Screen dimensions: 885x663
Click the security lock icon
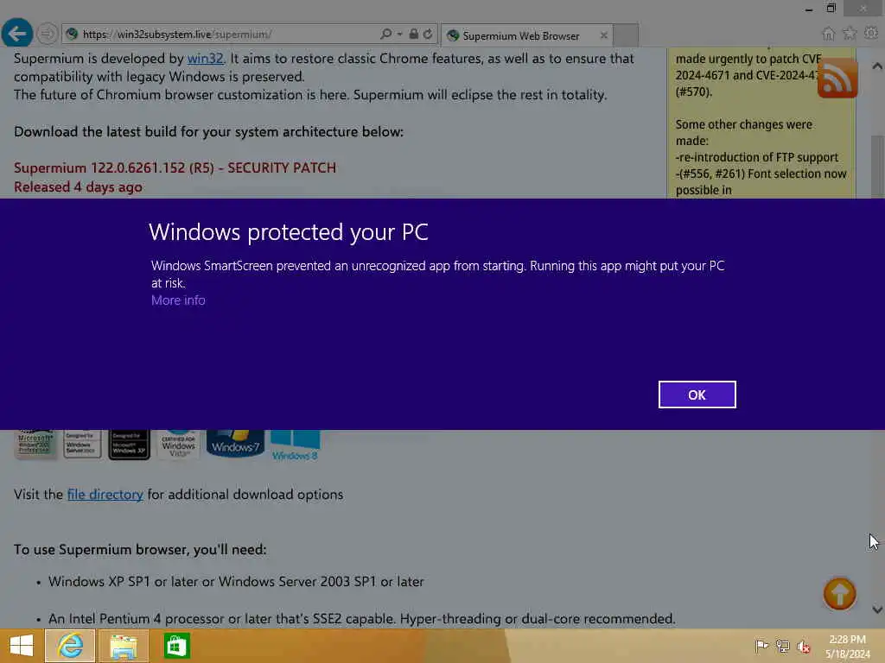pyautogui.click(x=414, y=34)
